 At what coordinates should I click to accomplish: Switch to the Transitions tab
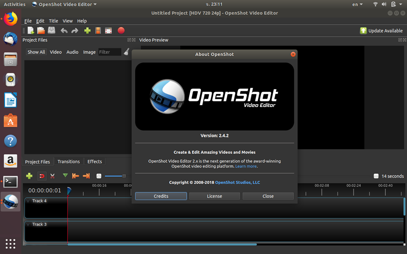[x=69, y=161]
